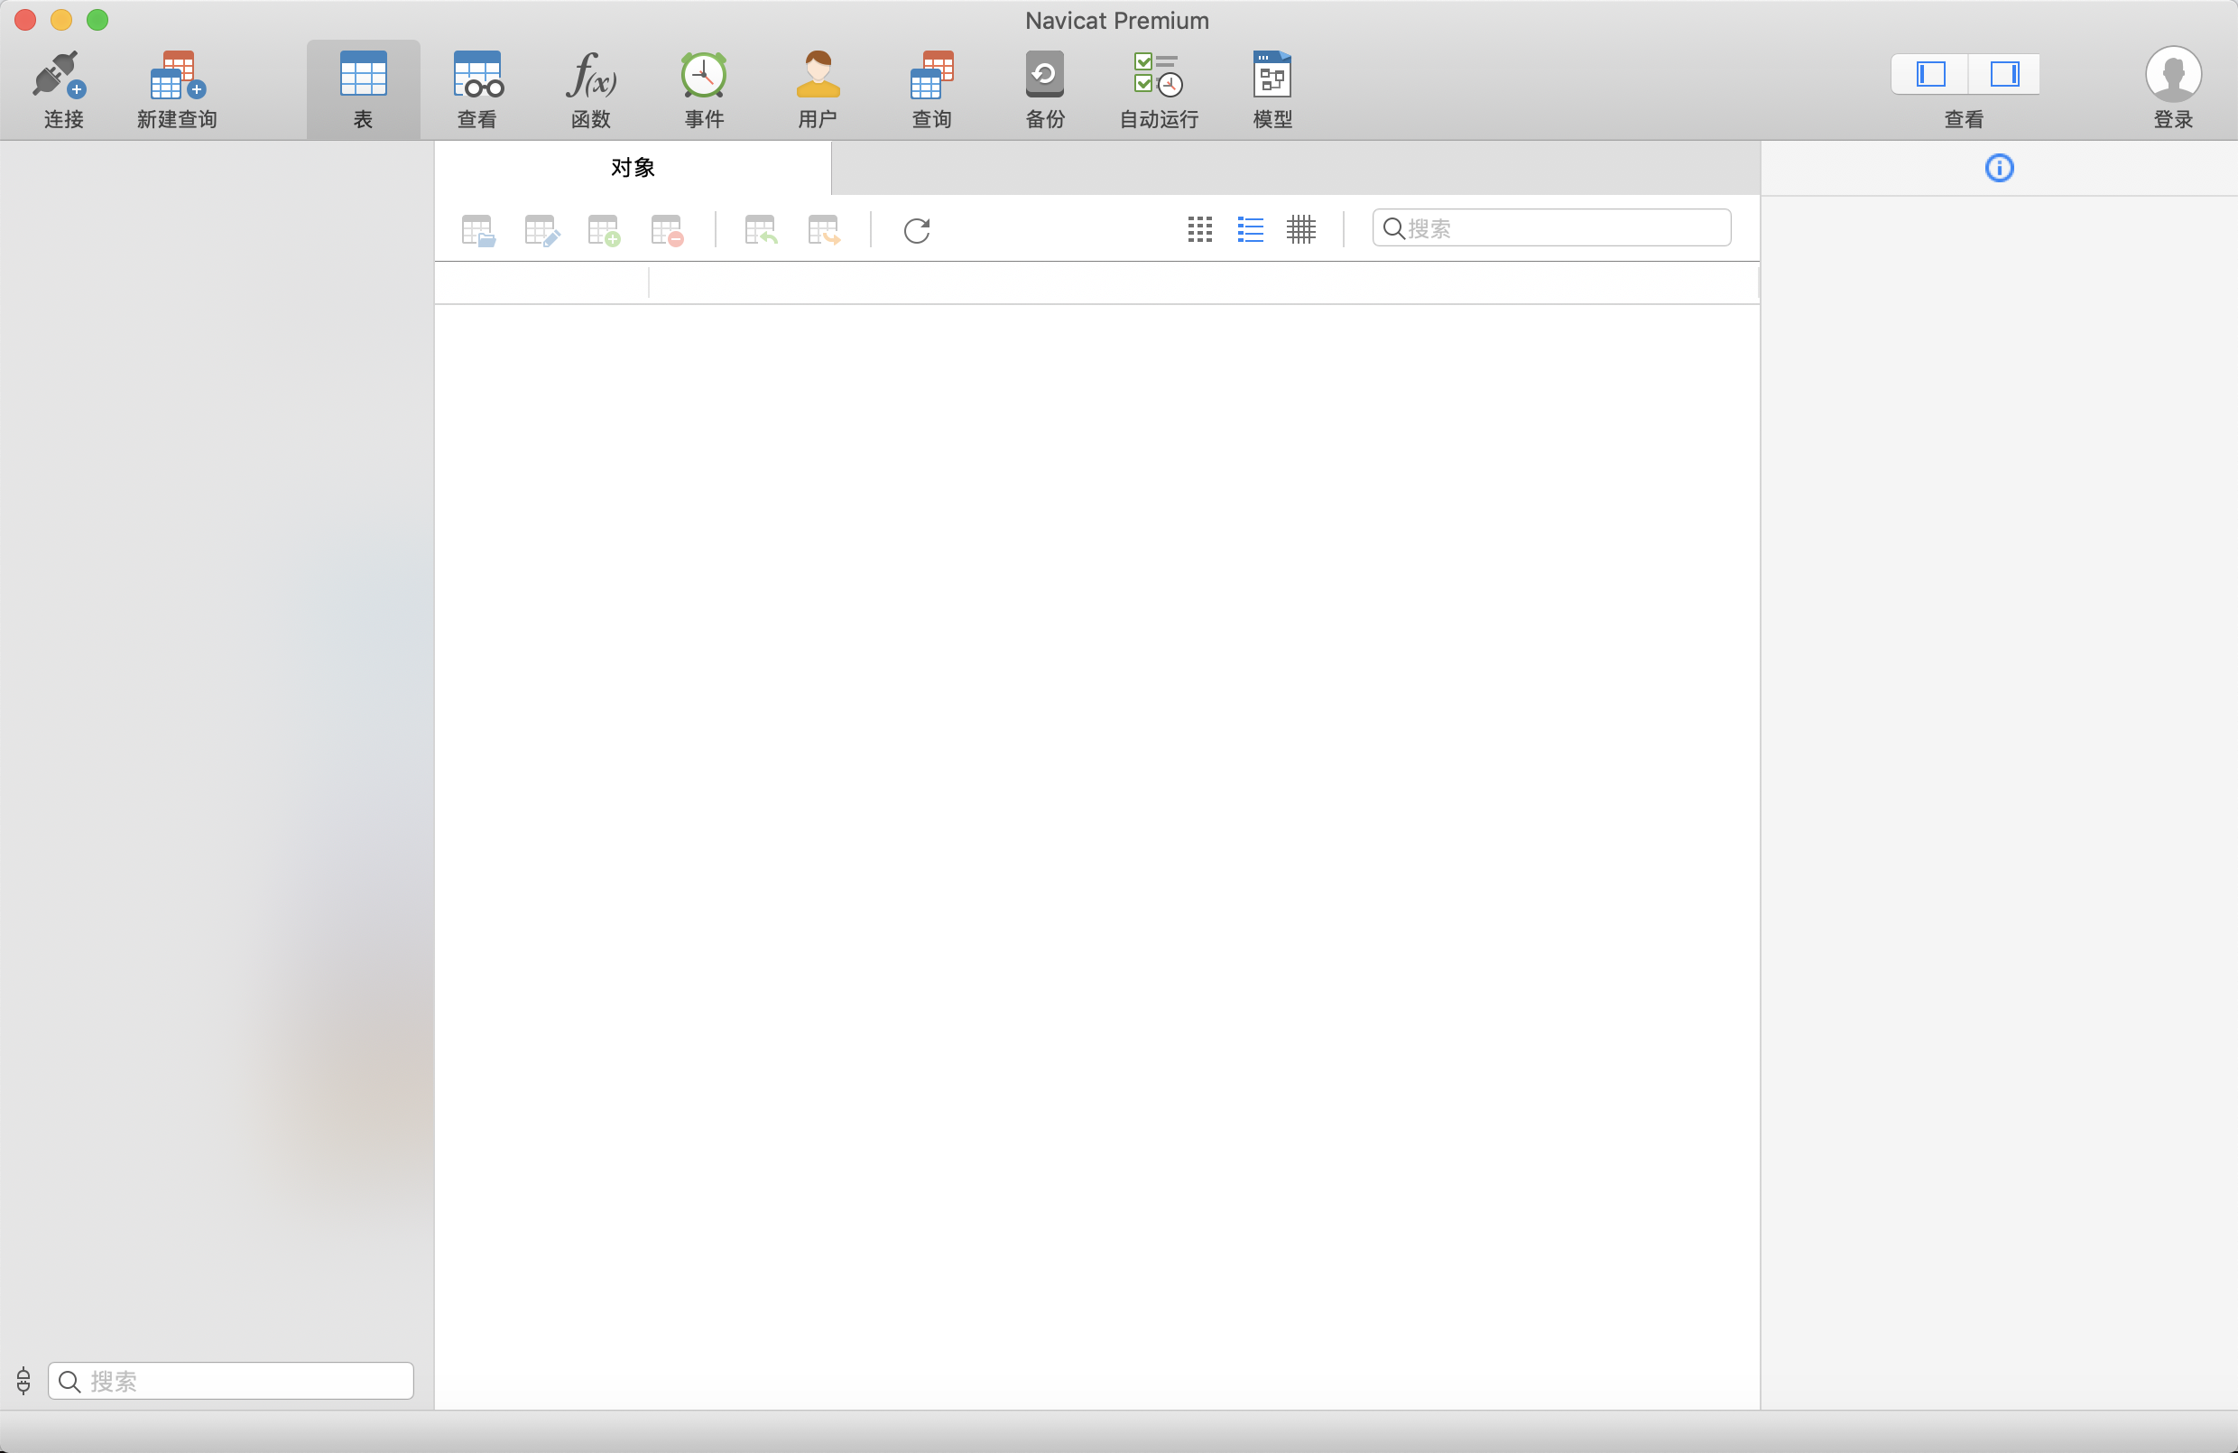Open the New Query tool
The image size is (2238, 1453).
pyautogui.click(x=177, y=76)
